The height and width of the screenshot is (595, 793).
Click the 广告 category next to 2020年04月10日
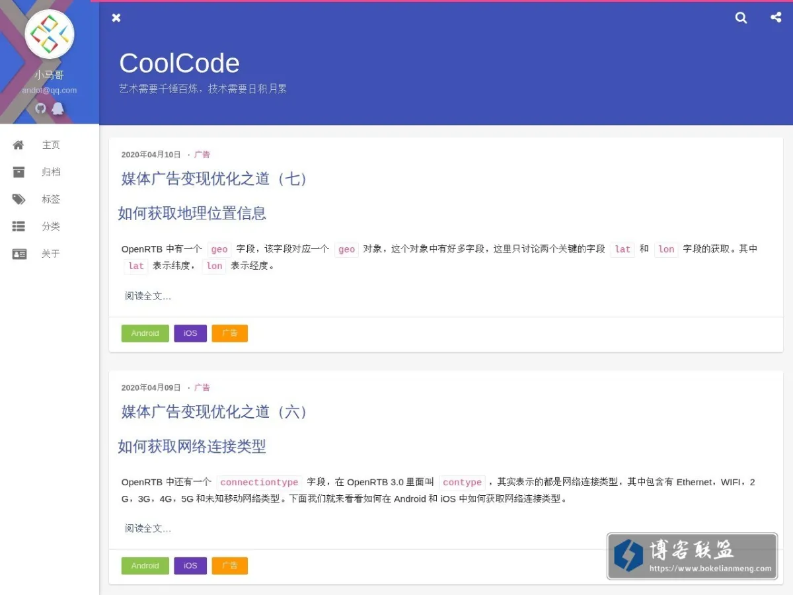tap(202, 155)
